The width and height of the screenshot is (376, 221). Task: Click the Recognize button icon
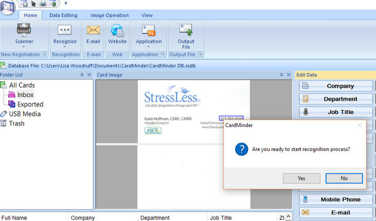pos(65,30)
